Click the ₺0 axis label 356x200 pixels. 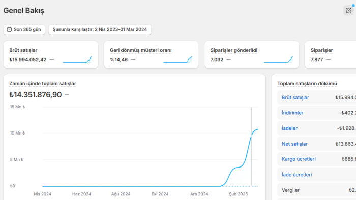(13, 186)
